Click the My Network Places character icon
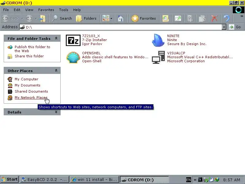 [10, 98]
